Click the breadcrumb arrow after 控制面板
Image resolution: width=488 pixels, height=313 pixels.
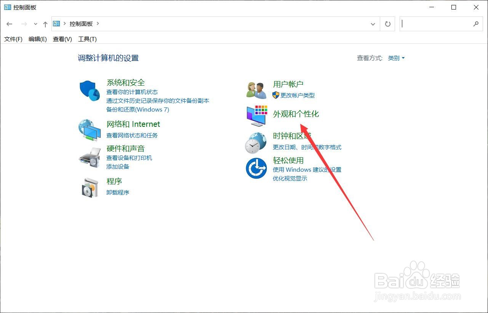(98, 23)
